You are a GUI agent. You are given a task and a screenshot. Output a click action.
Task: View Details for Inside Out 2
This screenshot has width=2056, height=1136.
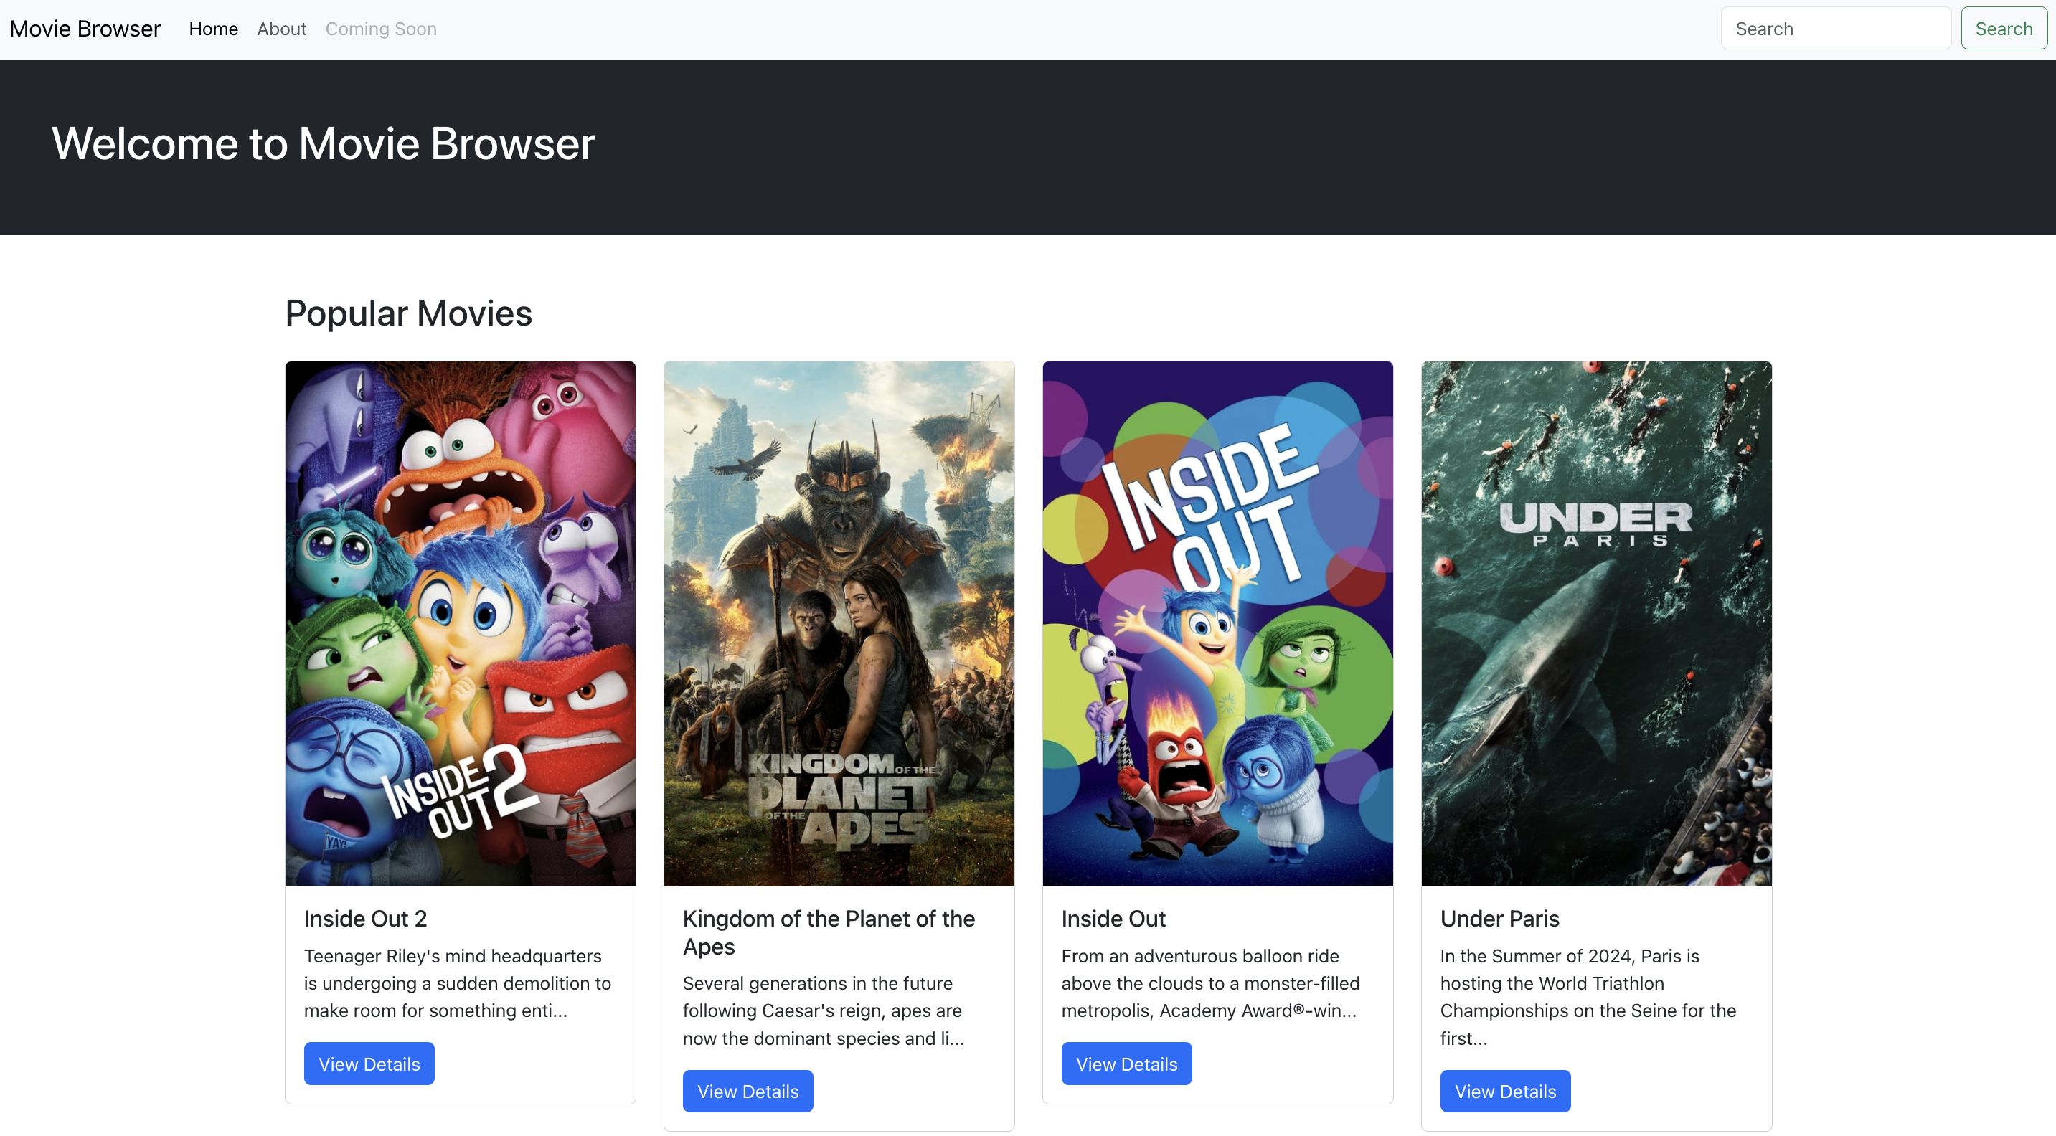click(369, 1064)
